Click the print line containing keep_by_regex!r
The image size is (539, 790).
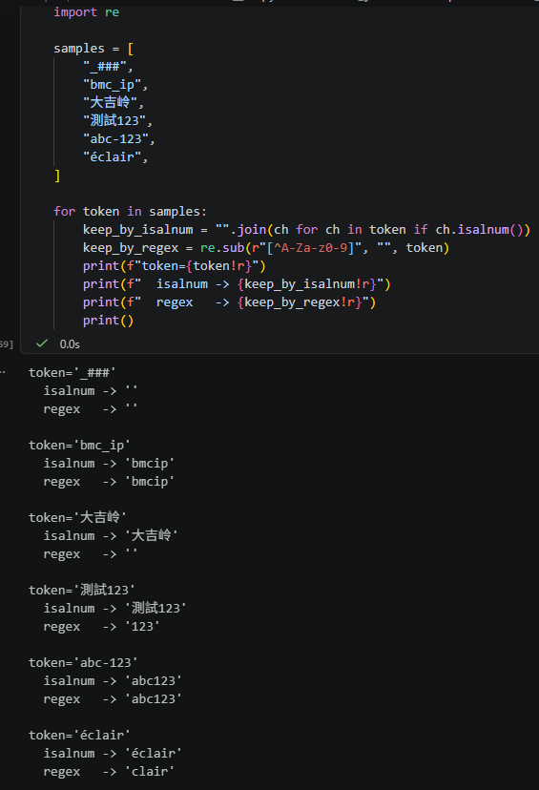coord(229,302)
